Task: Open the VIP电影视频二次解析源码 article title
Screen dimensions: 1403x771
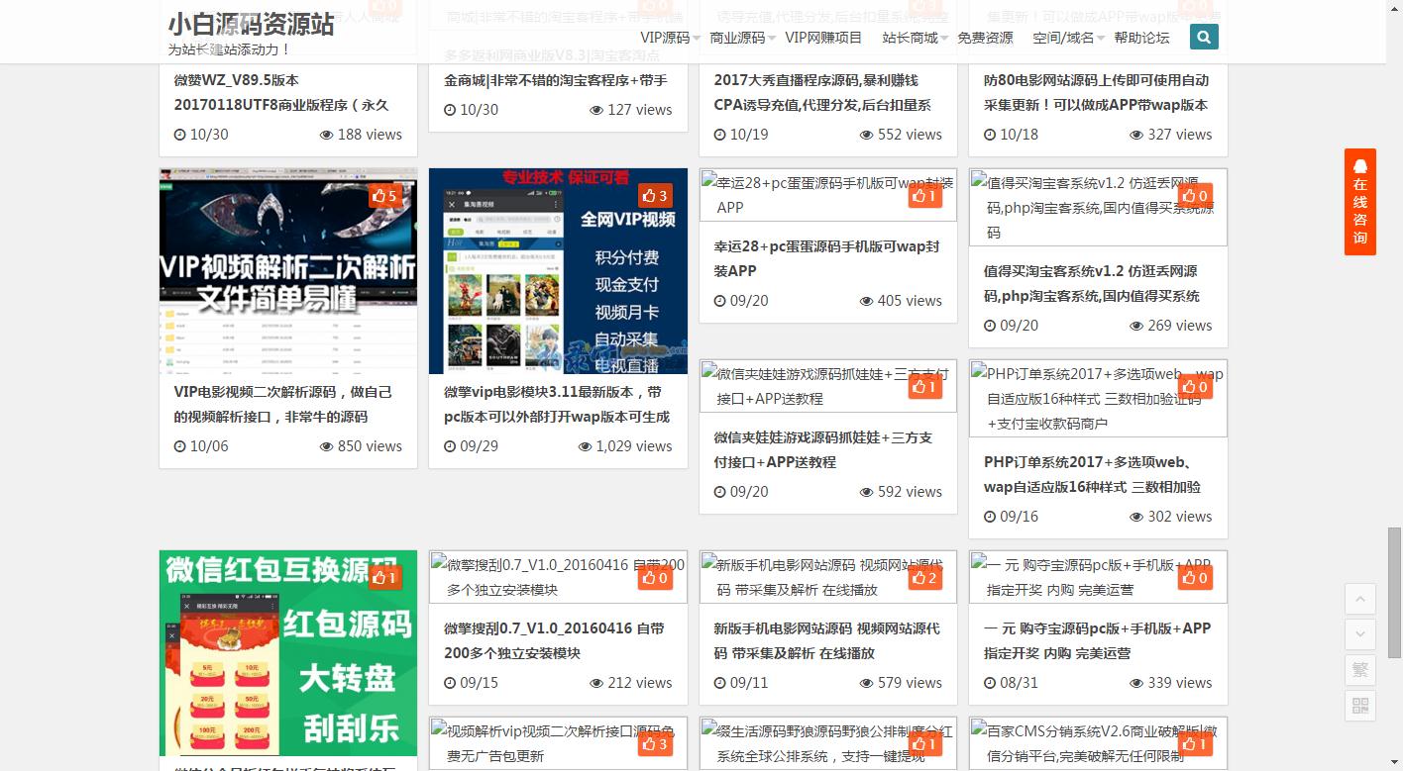Action: [x=283, y=404]
